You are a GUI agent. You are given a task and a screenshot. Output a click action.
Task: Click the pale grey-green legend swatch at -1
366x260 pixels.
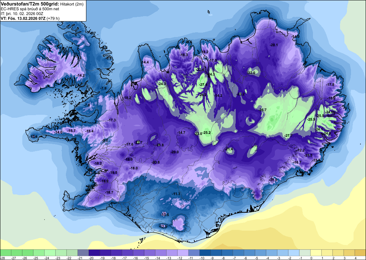click(305, 253)
